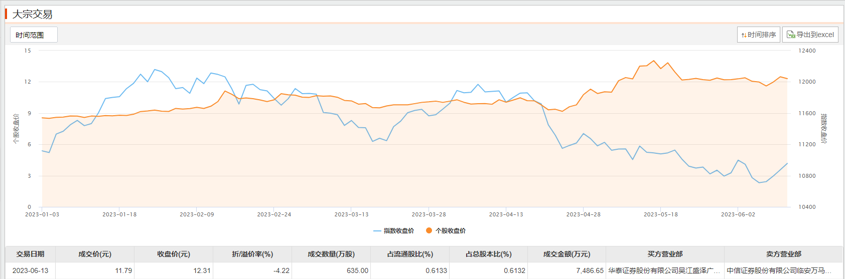Screen dimensions: 845x279
Task: Click the 成交金额(万元) column header
Action: pos(567,254)
